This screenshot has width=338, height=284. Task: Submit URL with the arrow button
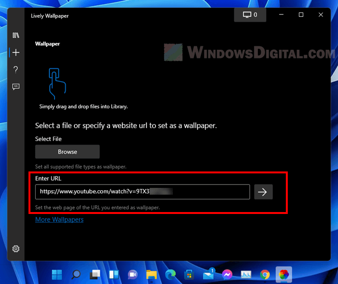(263, 192)
